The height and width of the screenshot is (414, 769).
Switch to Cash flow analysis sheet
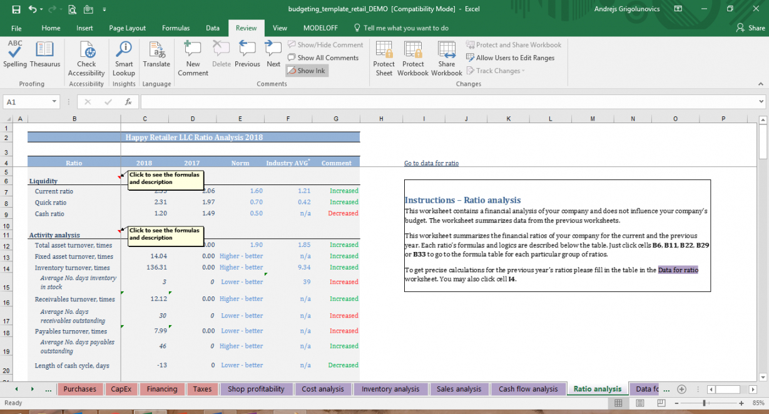click(x=528, y=389)
